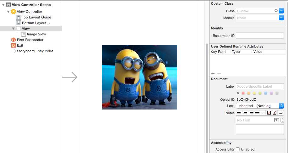Select the Exit row

[31, 45]
